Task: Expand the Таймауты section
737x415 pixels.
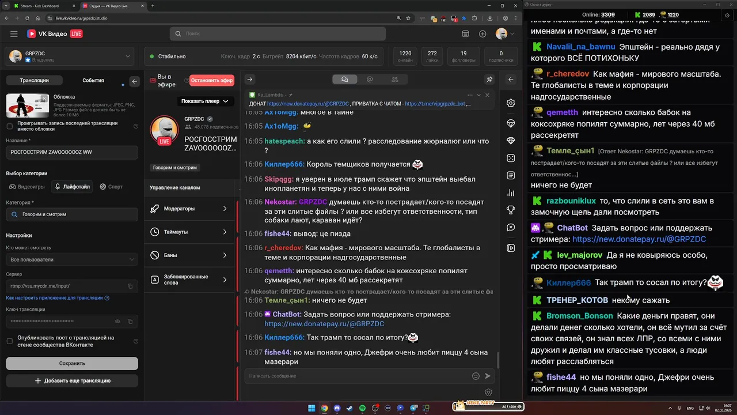Action: tap(189, 232)
